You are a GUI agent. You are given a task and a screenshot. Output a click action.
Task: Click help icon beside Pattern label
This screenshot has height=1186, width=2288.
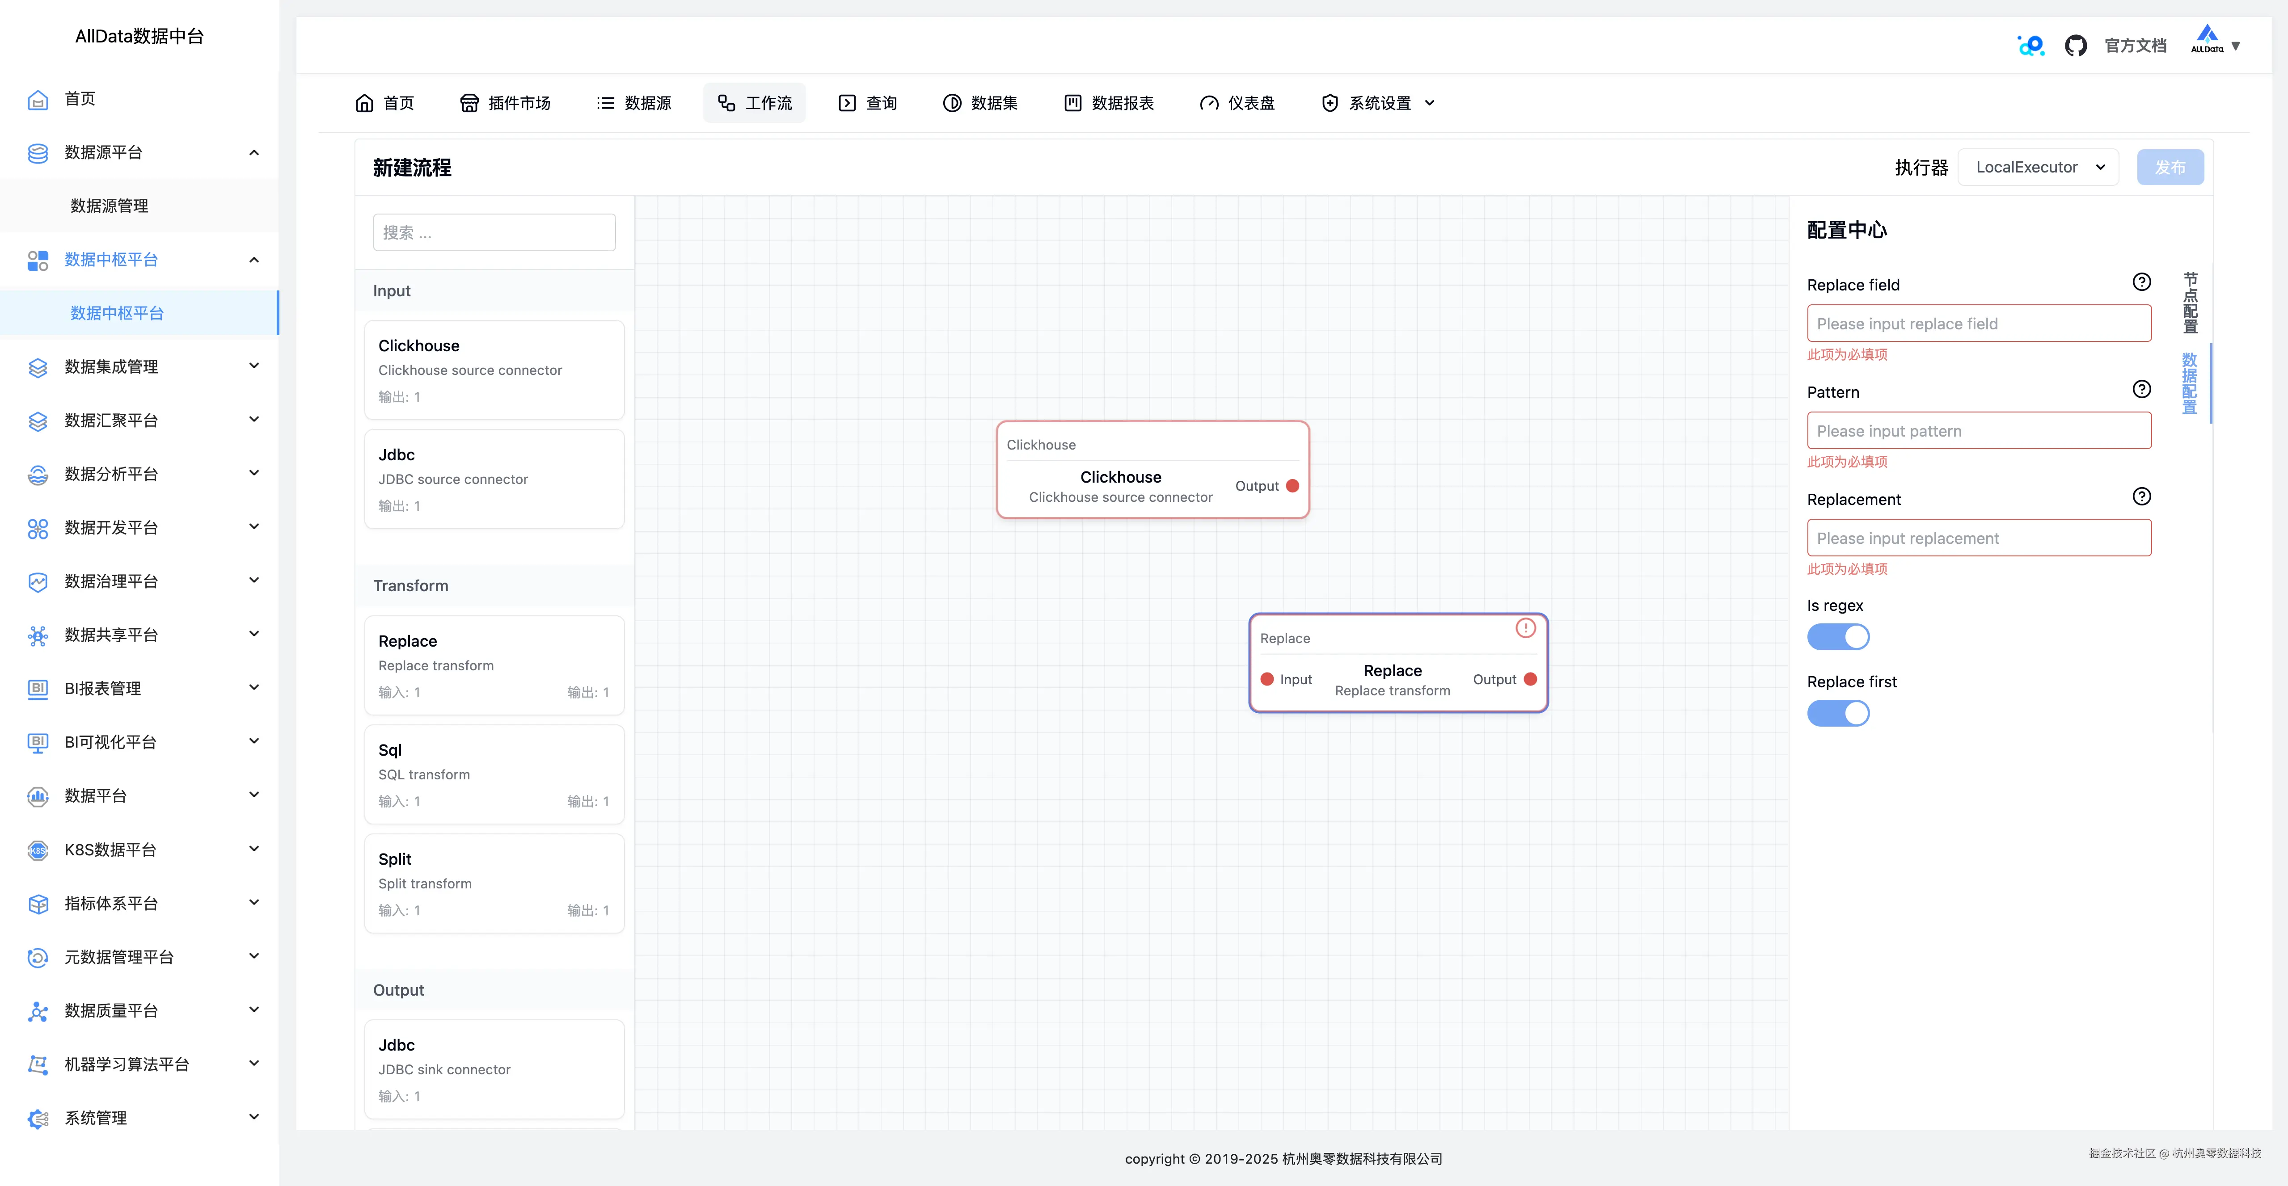pyautogui.click(x=2141, y=390)
